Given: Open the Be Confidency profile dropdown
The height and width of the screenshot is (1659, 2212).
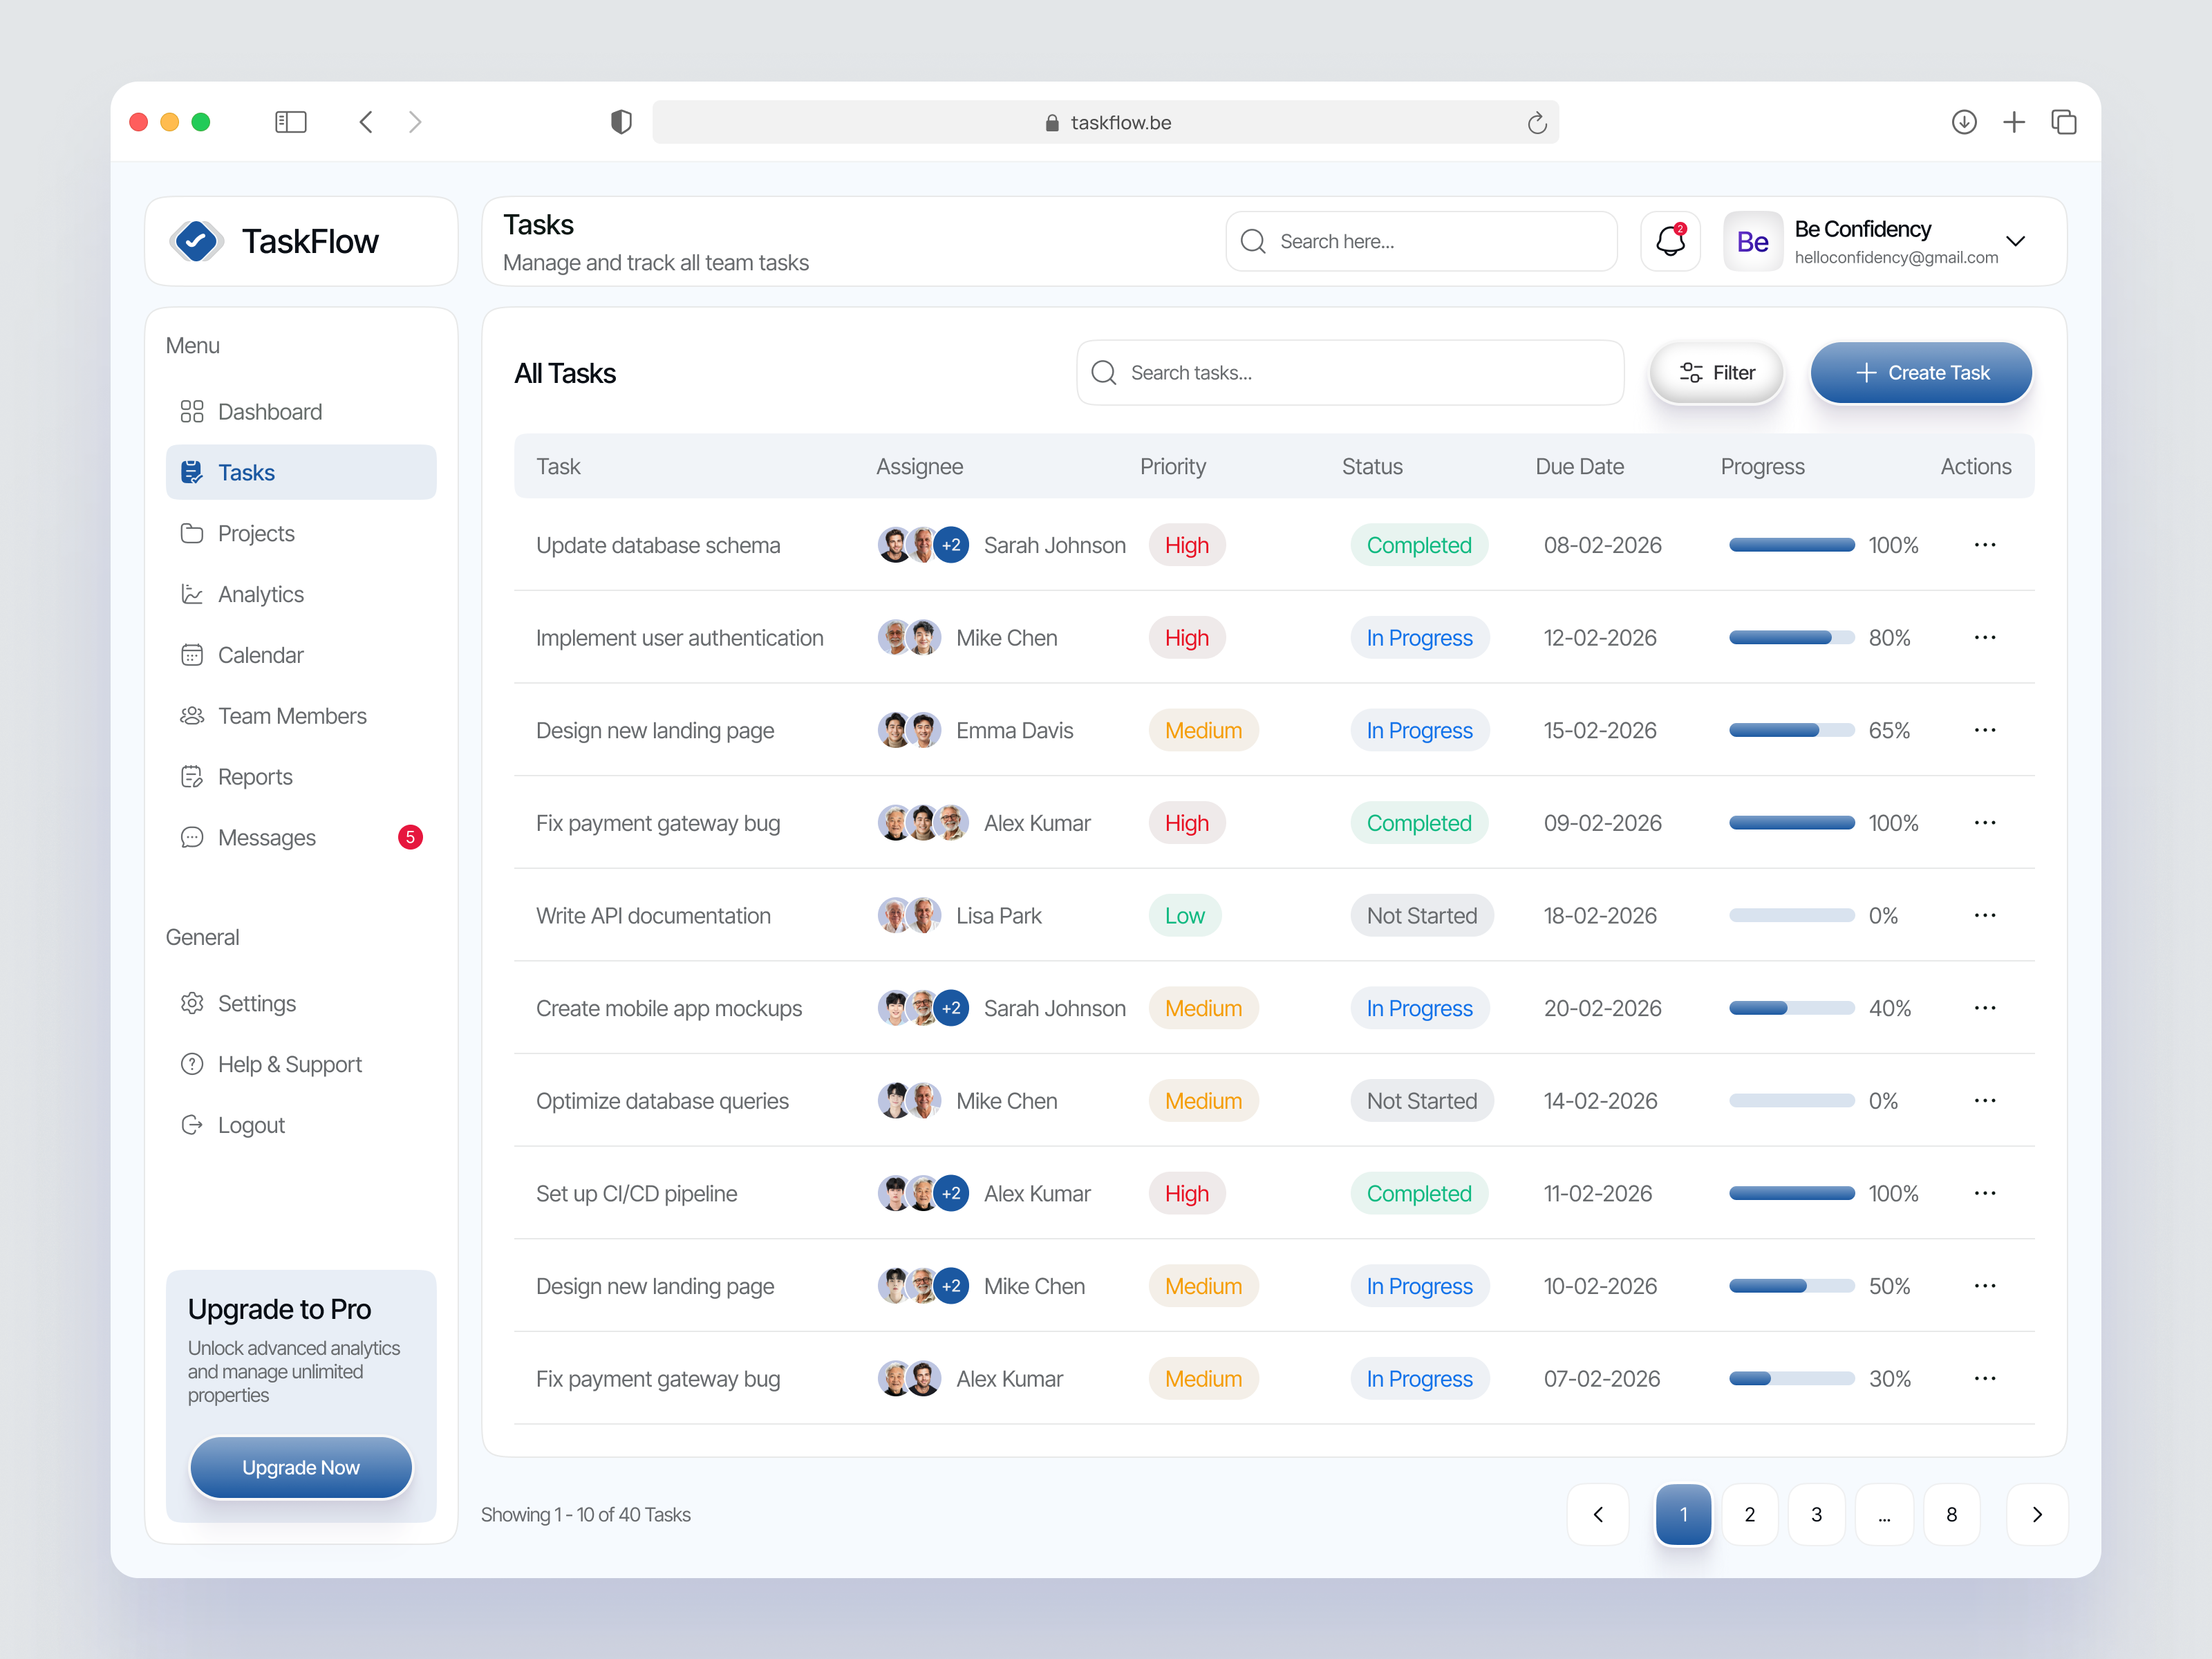Looking at the screenshot, I should tap(2017, 241).
